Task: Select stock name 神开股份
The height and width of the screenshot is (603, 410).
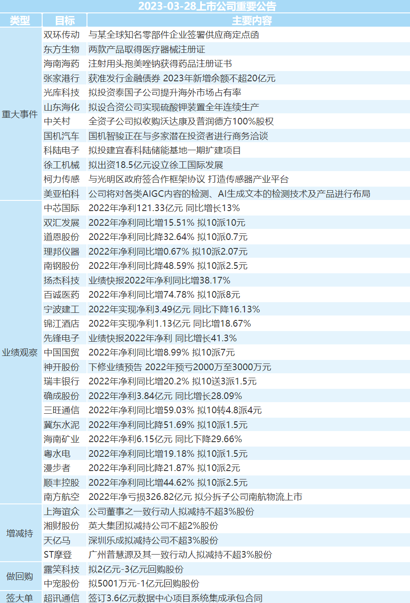Action: (62, 367)
